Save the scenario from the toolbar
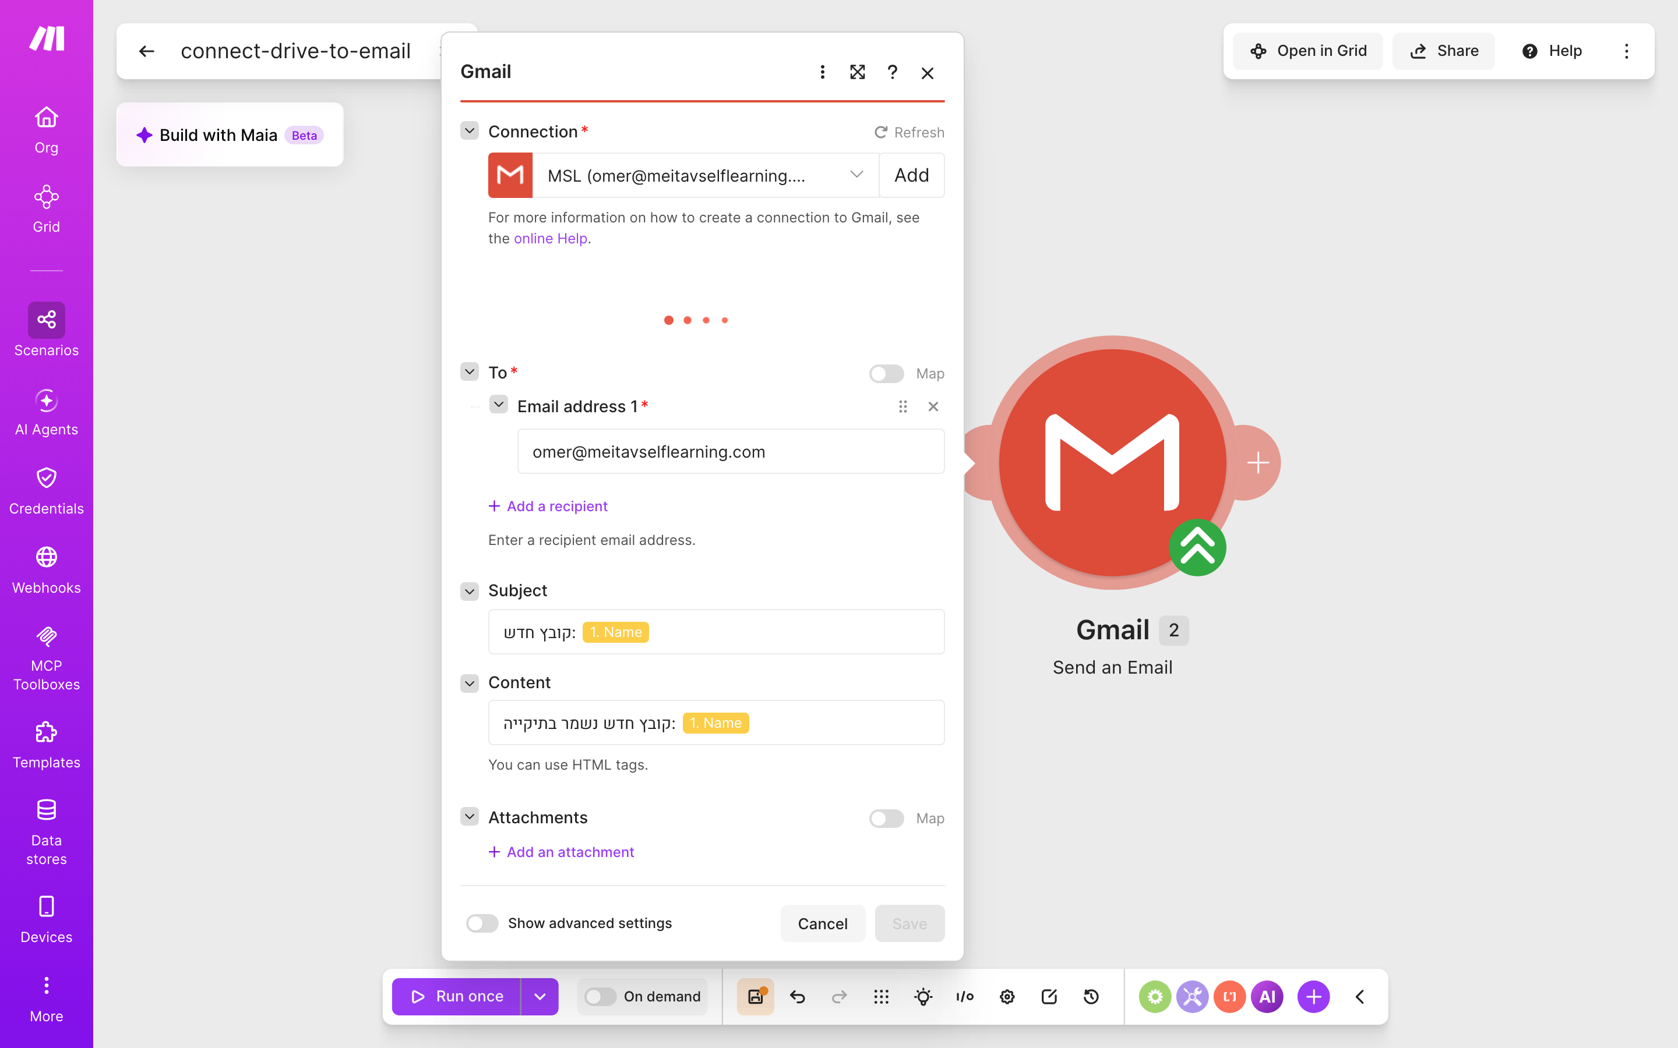The image size is (1678, 1048). (756, 997)
